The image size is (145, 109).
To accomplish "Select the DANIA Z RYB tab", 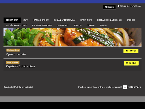I will (86, 20).
